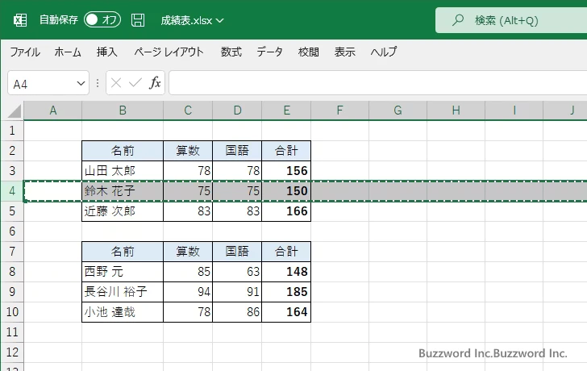Toggle the 自動保存 AutoSave switch
The height and width of the screenshot is (371, 587).
(x=102, y=20)
